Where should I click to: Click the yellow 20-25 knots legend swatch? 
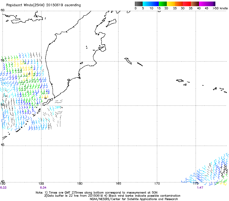tap(171, 4)
